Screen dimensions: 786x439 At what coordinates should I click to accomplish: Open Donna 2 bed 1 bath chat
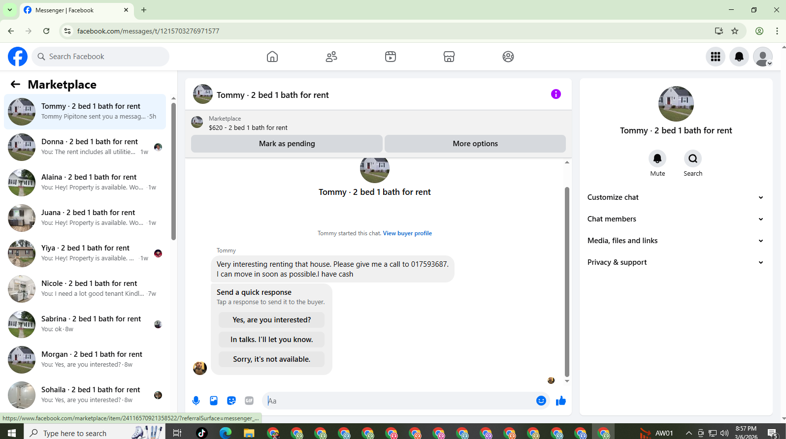85,147
